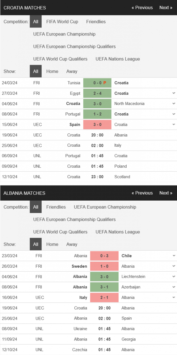Viewport: 177px width, 355px height.
Task: Open Tunisia 0 - 0 Croatia penalty result
Action: click(x=97, y=83)
